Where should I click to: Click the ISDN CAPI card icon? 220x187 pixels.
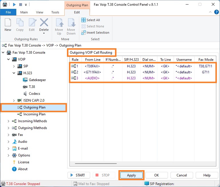(x=19, y=100)
